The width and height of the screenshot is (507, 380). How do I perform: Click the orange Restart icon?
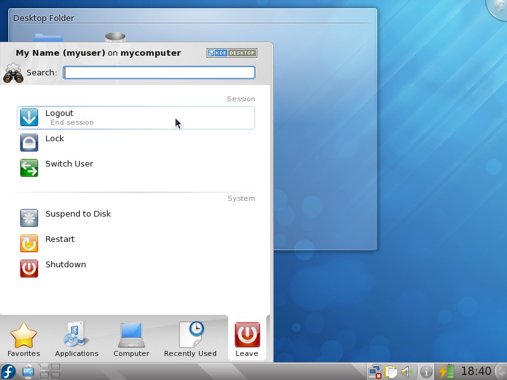tap(29, 243)
